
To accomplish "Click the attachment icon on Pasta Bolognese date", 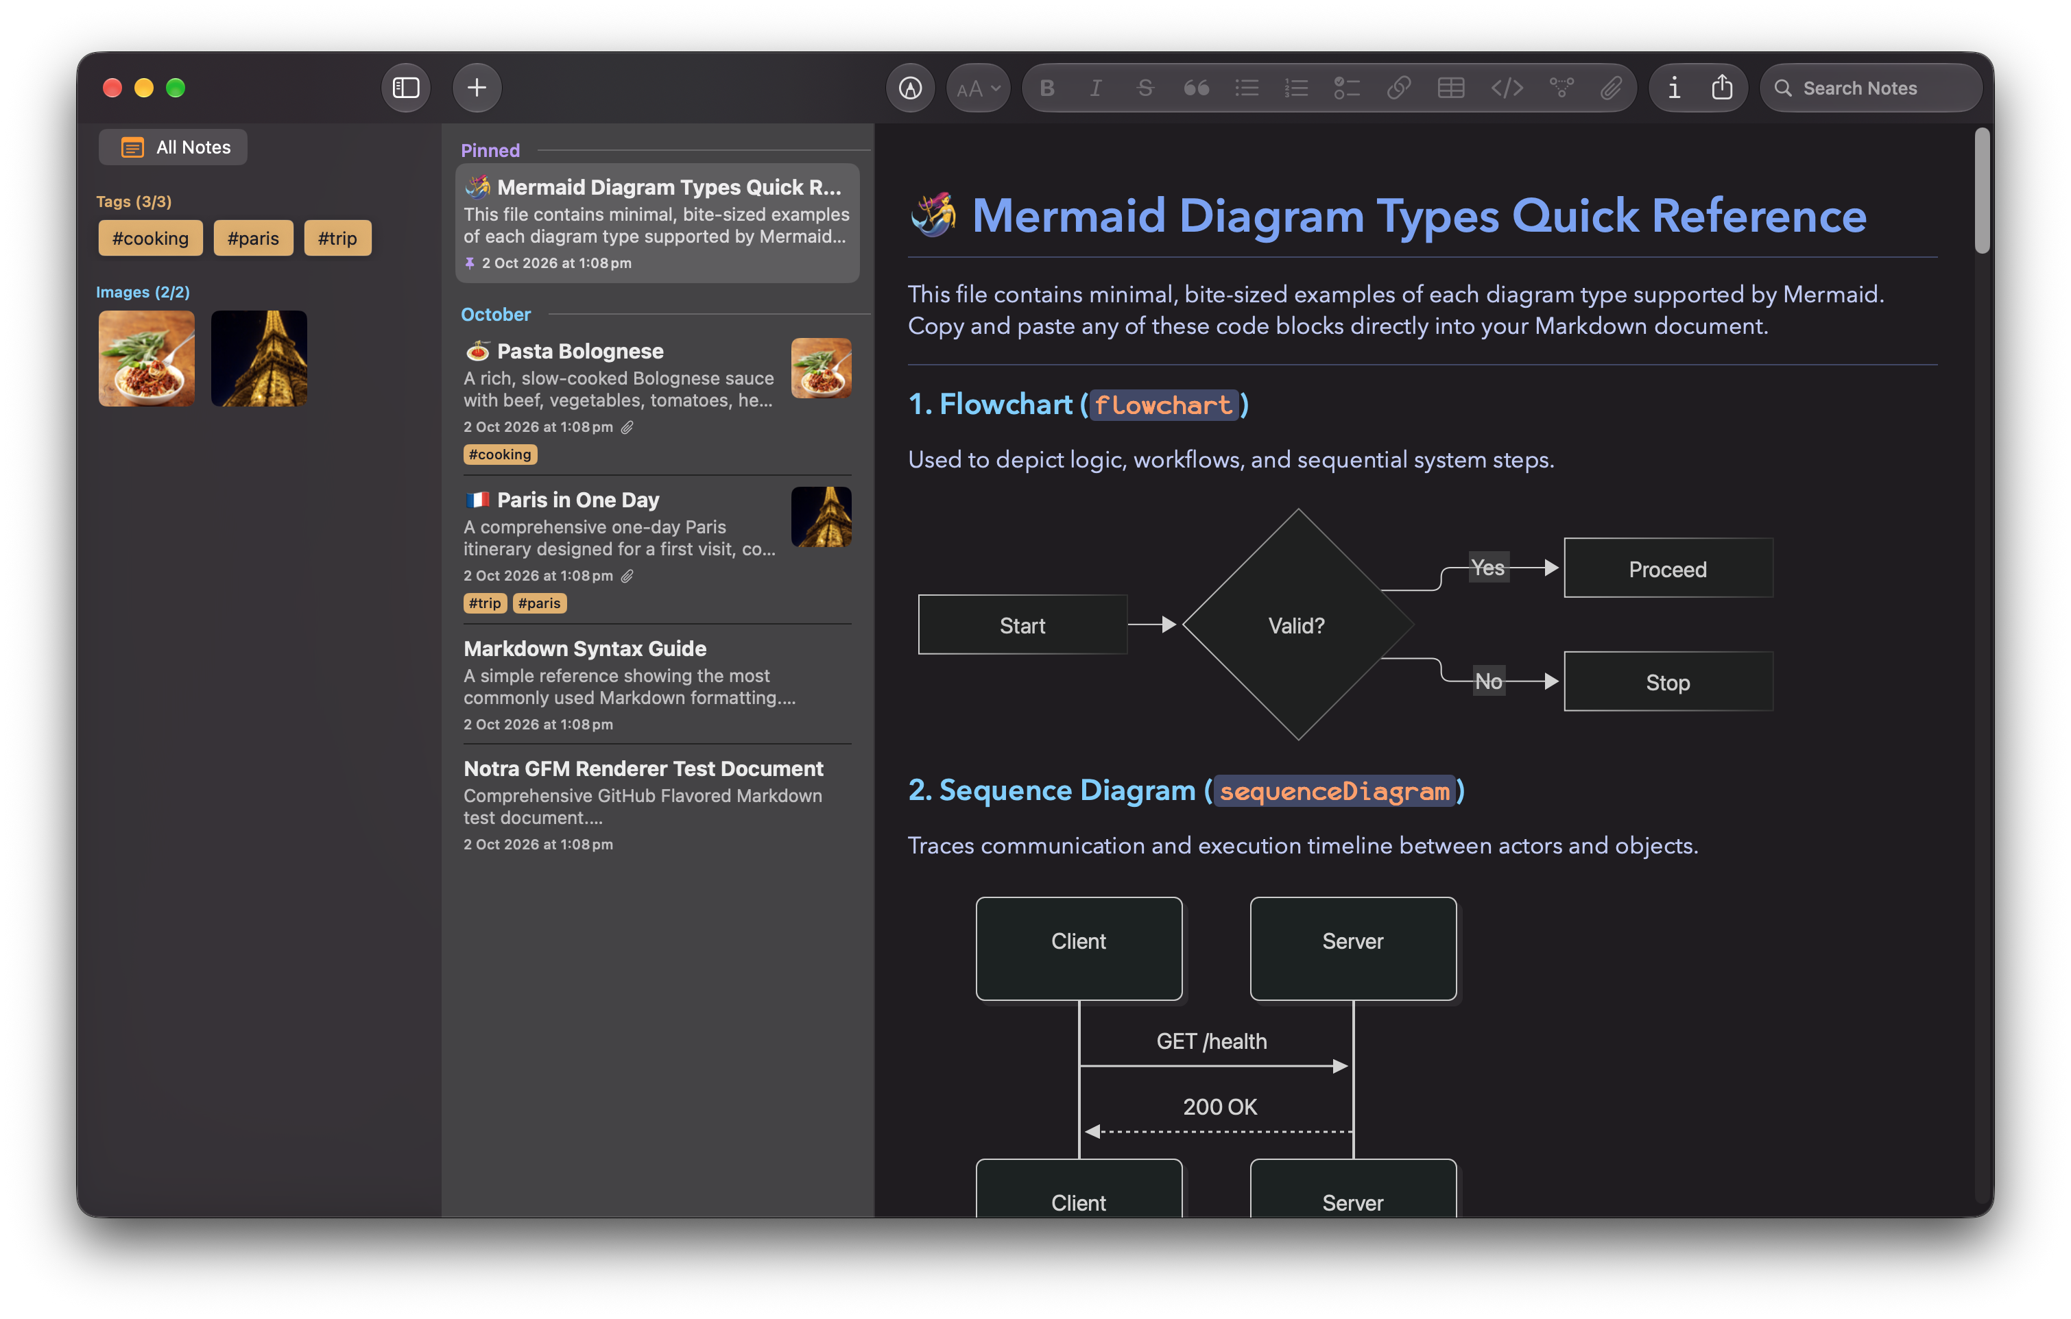I will pos(627,427).
